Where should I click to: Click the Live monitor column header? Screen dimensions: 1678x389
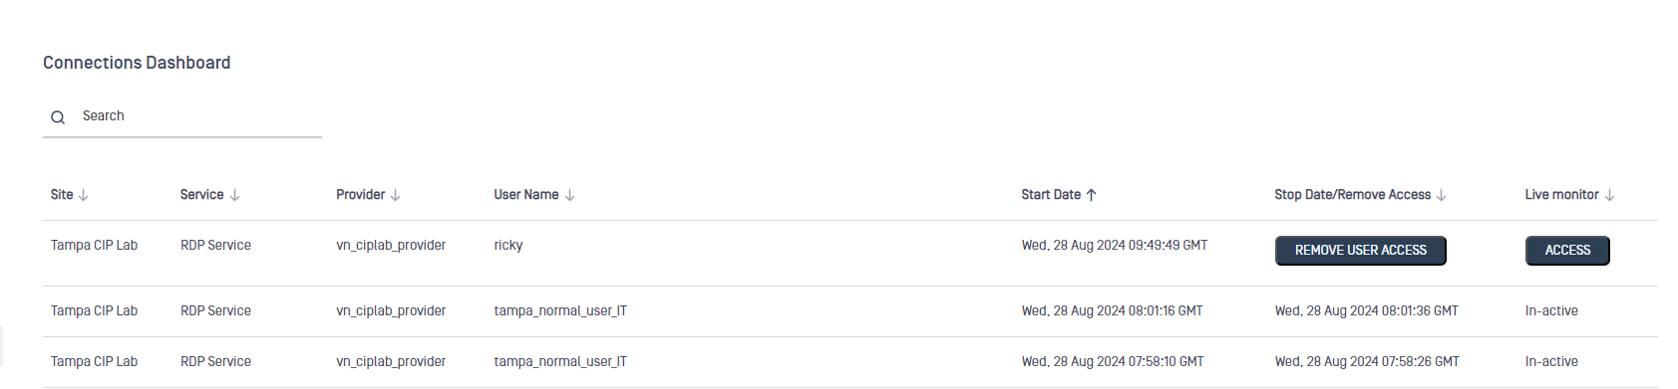(x=1561, y=195)
